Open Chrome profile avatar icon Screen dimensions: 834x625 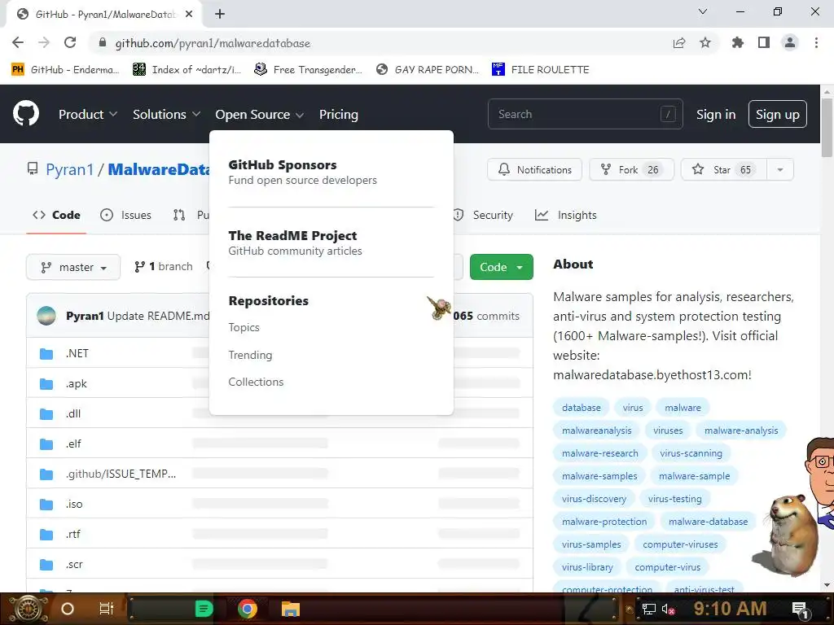coord(790,42)
